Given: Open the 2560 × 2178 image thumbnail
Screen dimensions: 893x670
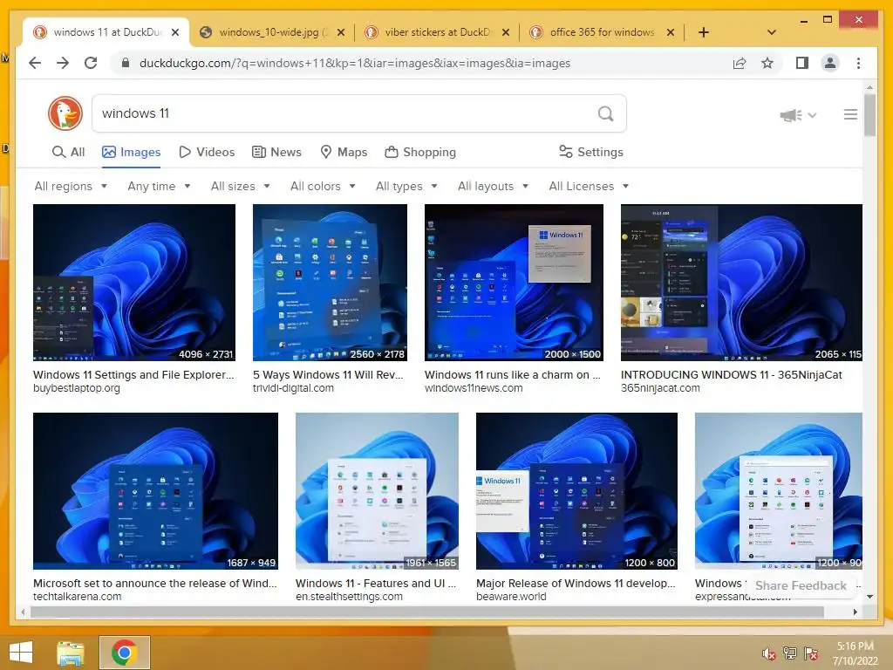Looking at the screenshot, I should pos(330,283).
